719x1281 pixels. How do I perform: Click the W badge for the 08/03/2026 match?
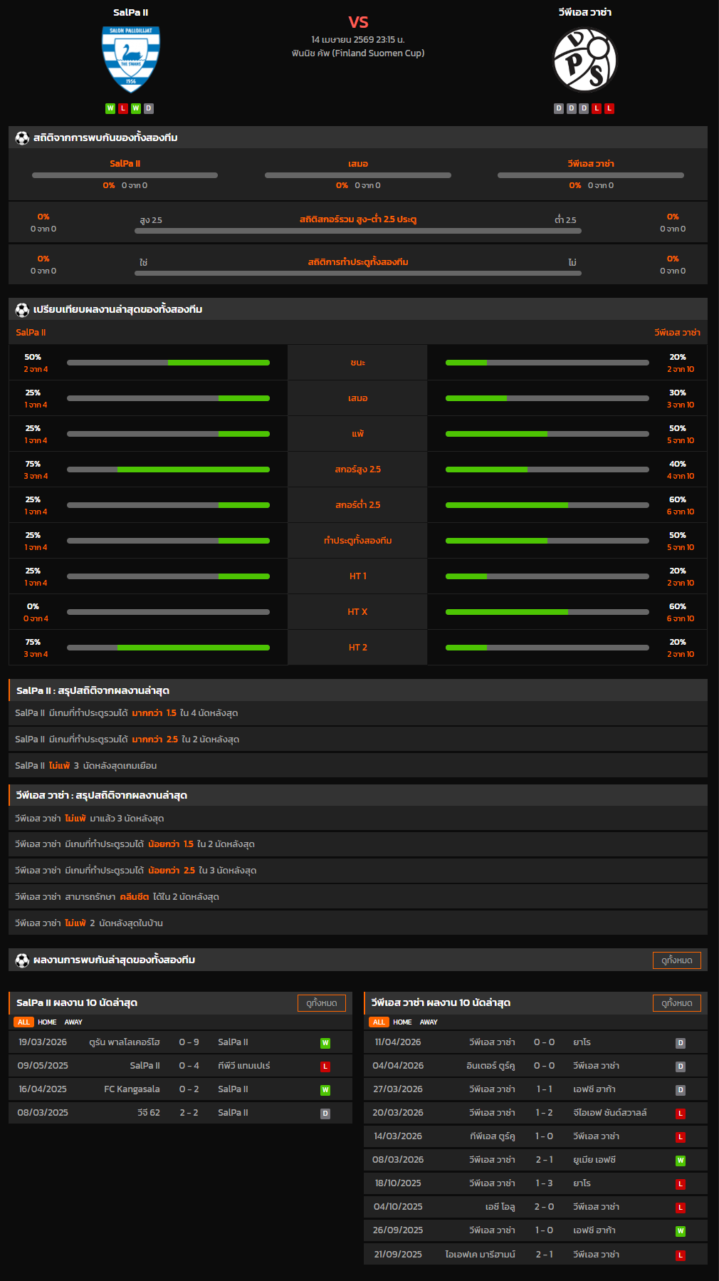[x=681, y=1161]
